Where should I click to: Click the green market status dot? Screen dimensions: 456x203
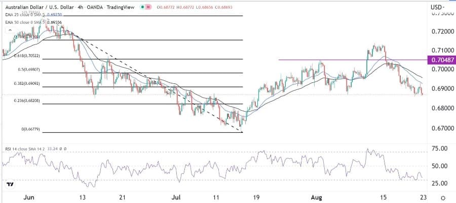142,6
